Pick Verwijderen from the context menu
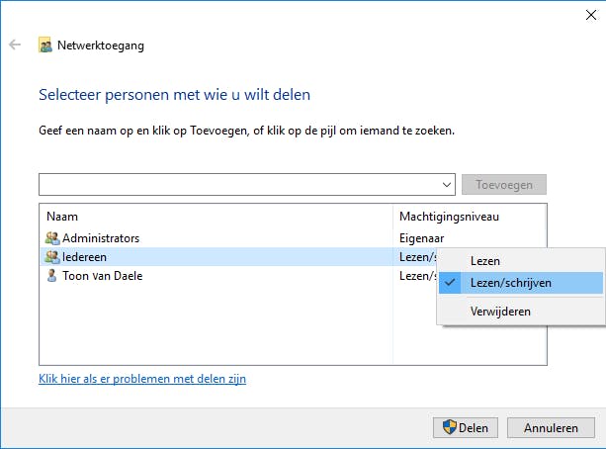Viewport: 606px width, 449px height. [x=500, y=311]
